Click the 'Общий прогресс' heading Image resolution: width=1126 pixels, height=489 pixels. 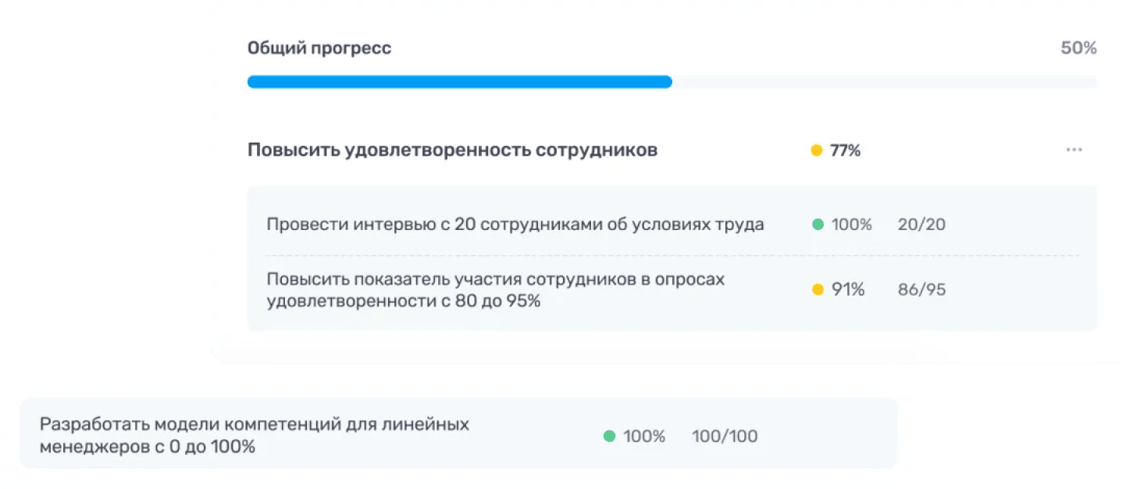tap(319, 48)
